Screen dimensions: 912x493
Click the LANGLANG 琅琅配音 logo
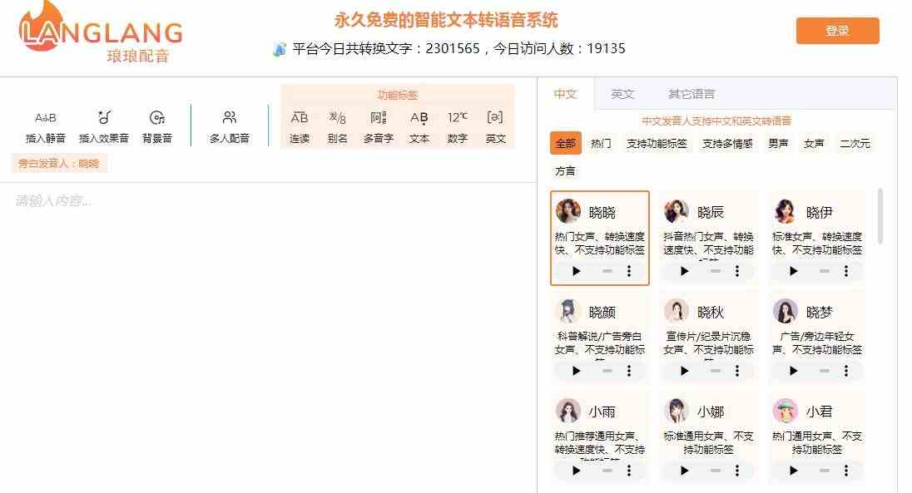pos(100,32)
